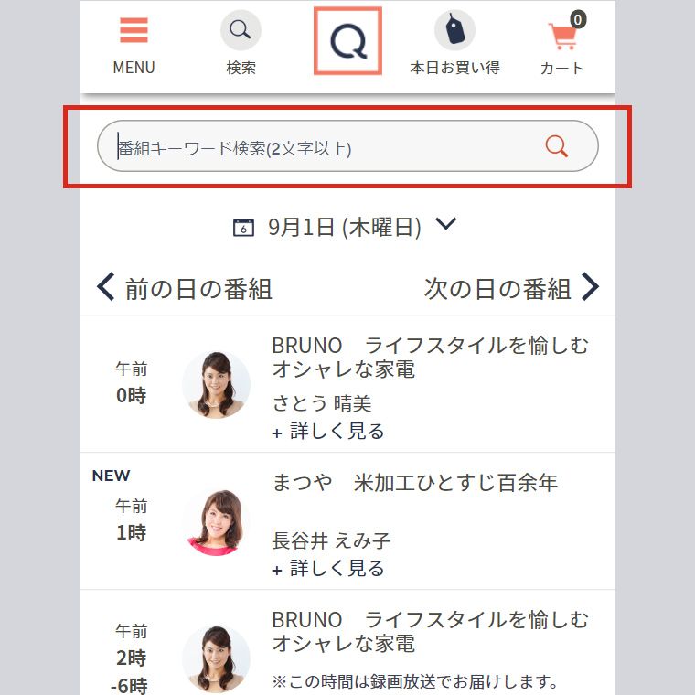This screenshot has width=695, height=695.
Task: Click the left chevron for previous day
Action: pos(106,288)
